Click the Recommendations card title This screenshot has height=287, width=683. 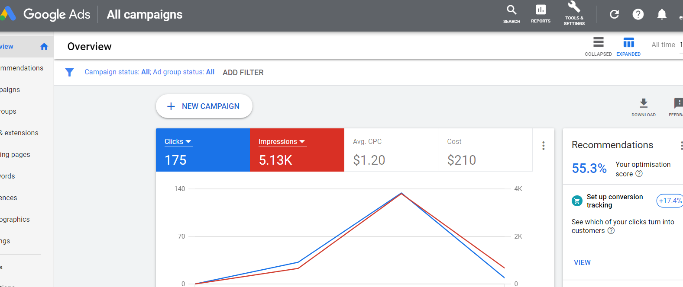[x=612, y=145]
